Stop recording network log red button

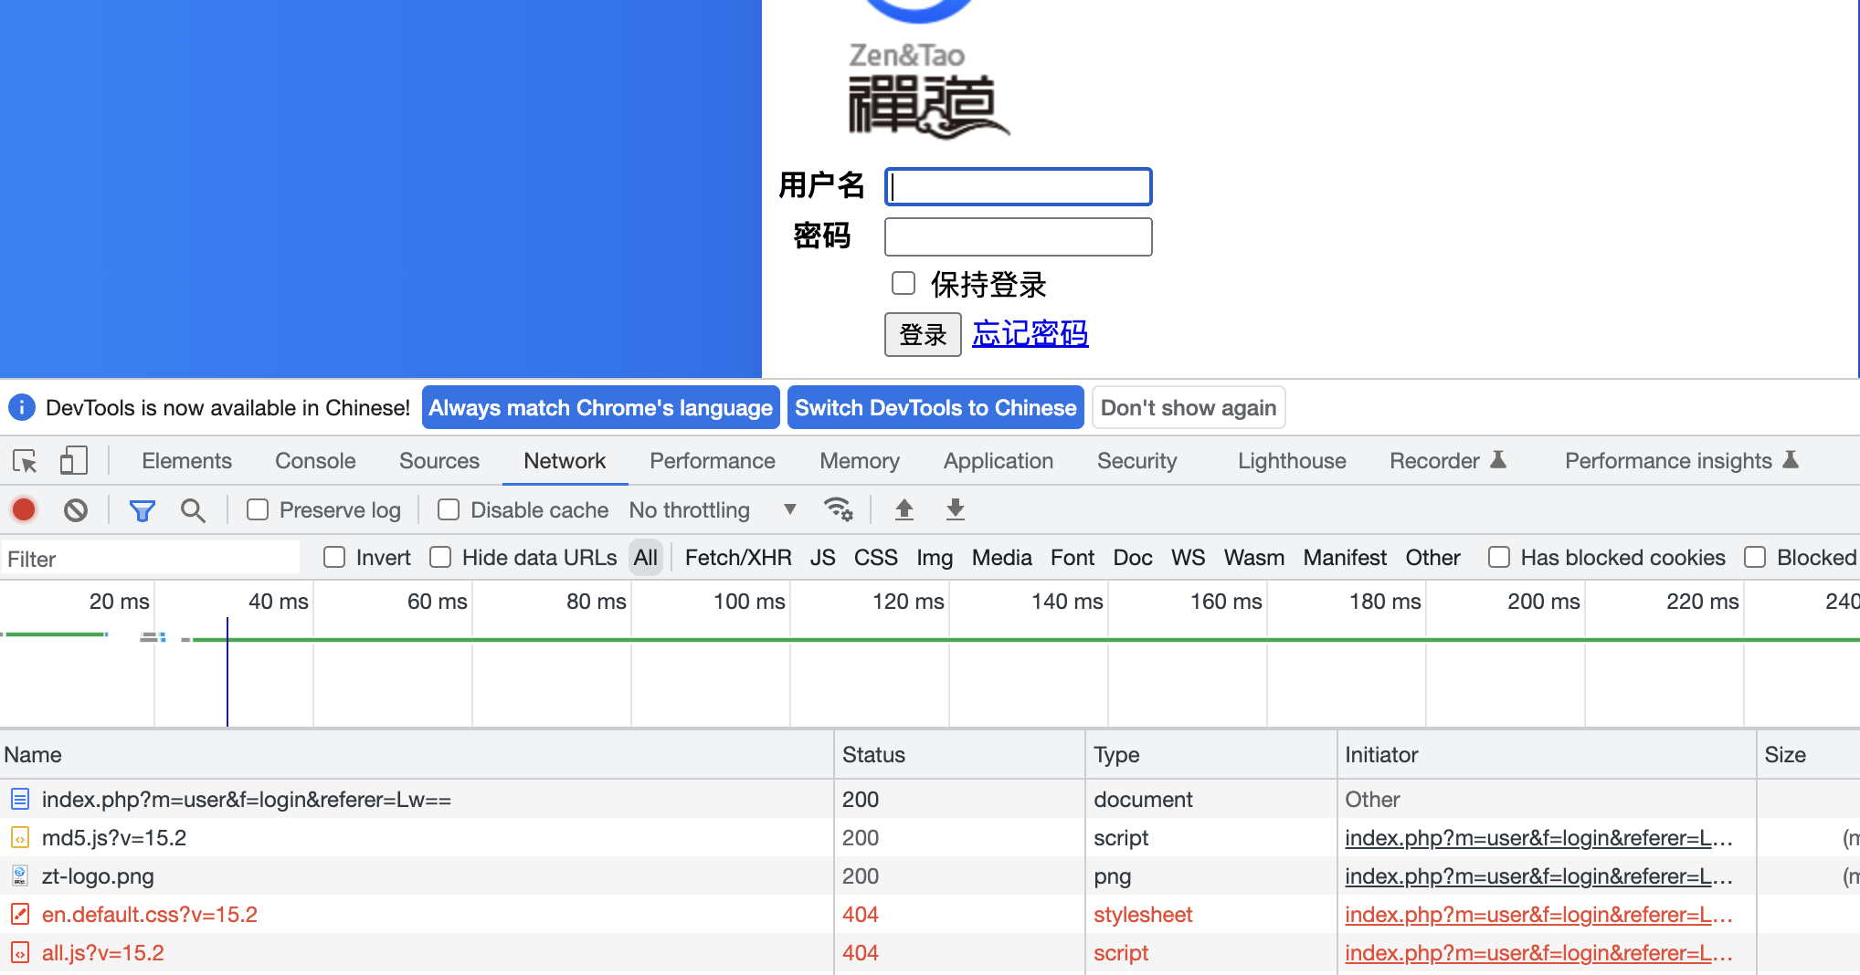pyautogui.click(x=24, y=509)
